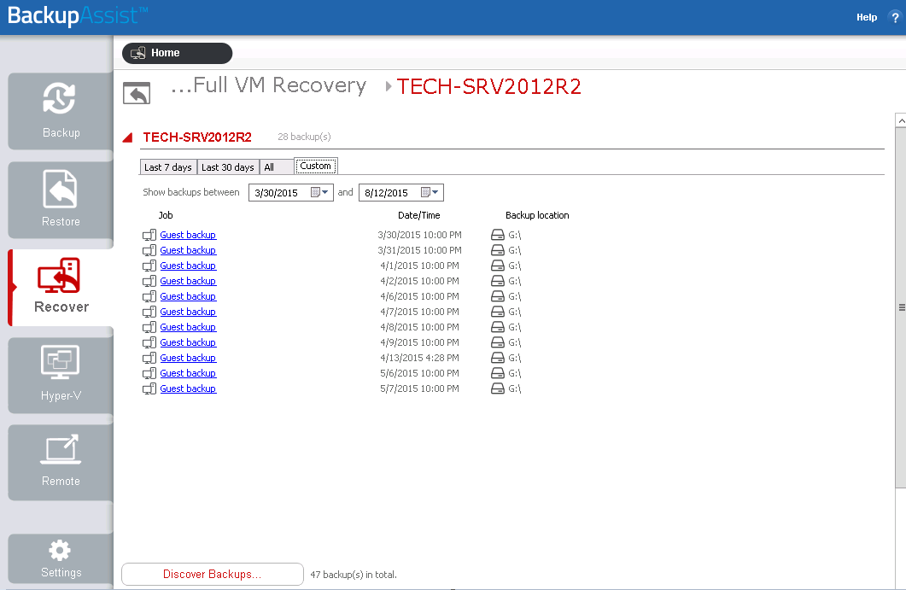Open the Hyper-V section in sidebar
The height and width of the screenshot is (590, 906).
pyautogui.click(x=61, y=375)
